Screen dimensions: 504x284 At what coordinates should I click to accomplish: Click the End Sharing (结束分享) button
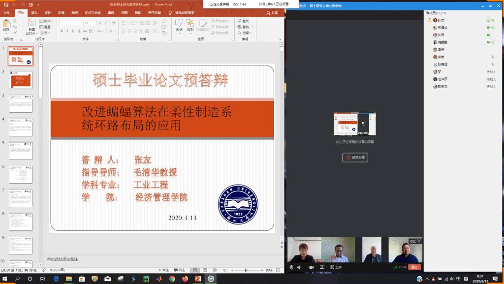[355, 158]
